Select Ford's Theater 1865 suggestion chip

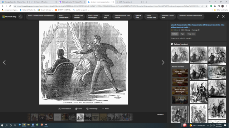coord(151,17)
